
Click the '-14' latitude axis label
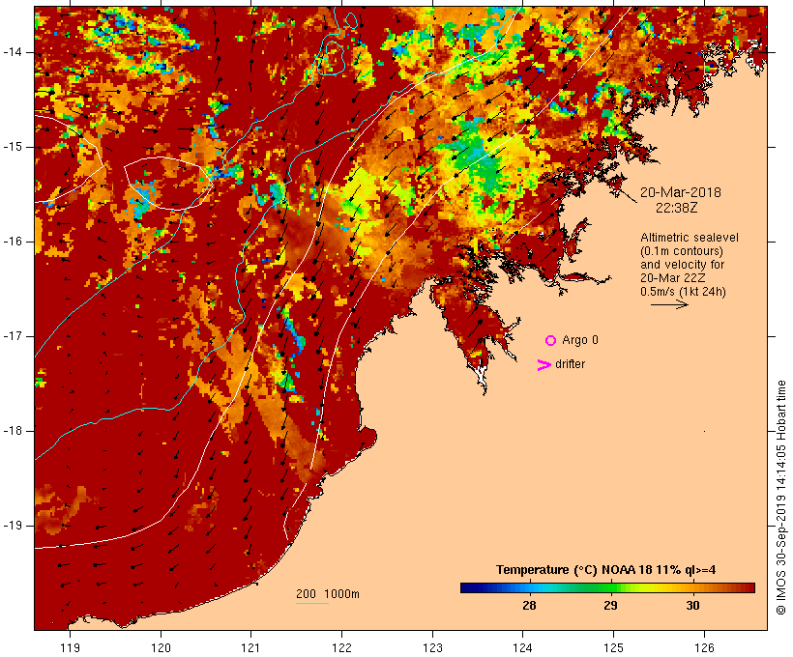(x=13, y=52)
